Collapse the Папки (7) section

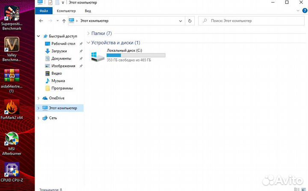tap(89, 33)
